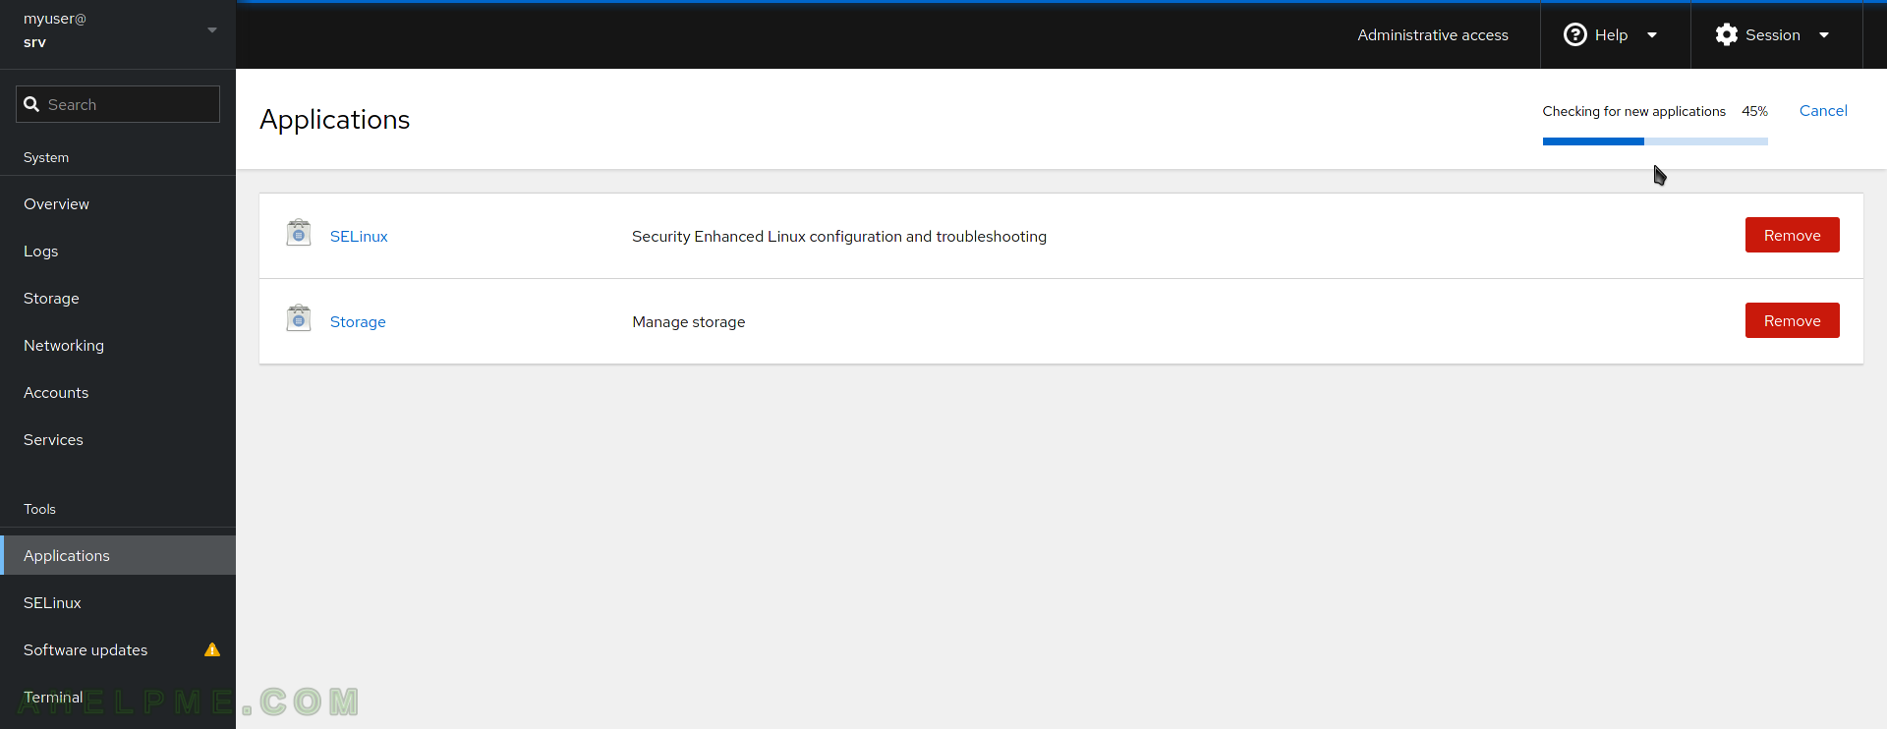The width and height of the screenshot is (1887, 729).
Task: Open the SELinux application link
Action: 359,236
